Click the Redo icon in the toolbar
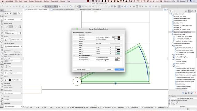 tap(10, 6)
